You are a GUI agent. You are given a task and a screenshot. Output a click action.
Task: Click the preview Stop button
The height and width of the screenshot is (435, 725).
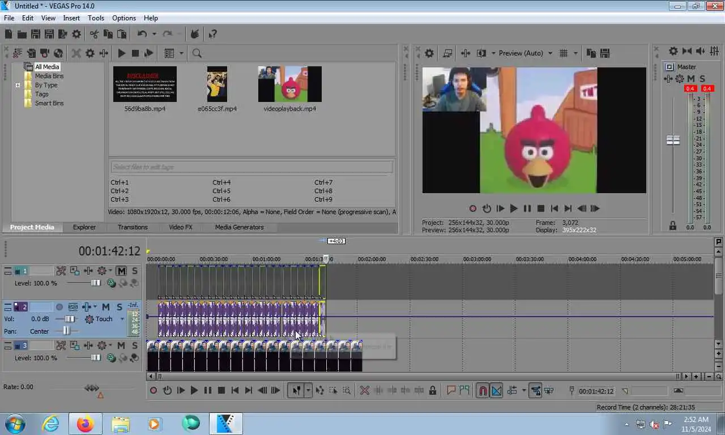click(540, 208)
